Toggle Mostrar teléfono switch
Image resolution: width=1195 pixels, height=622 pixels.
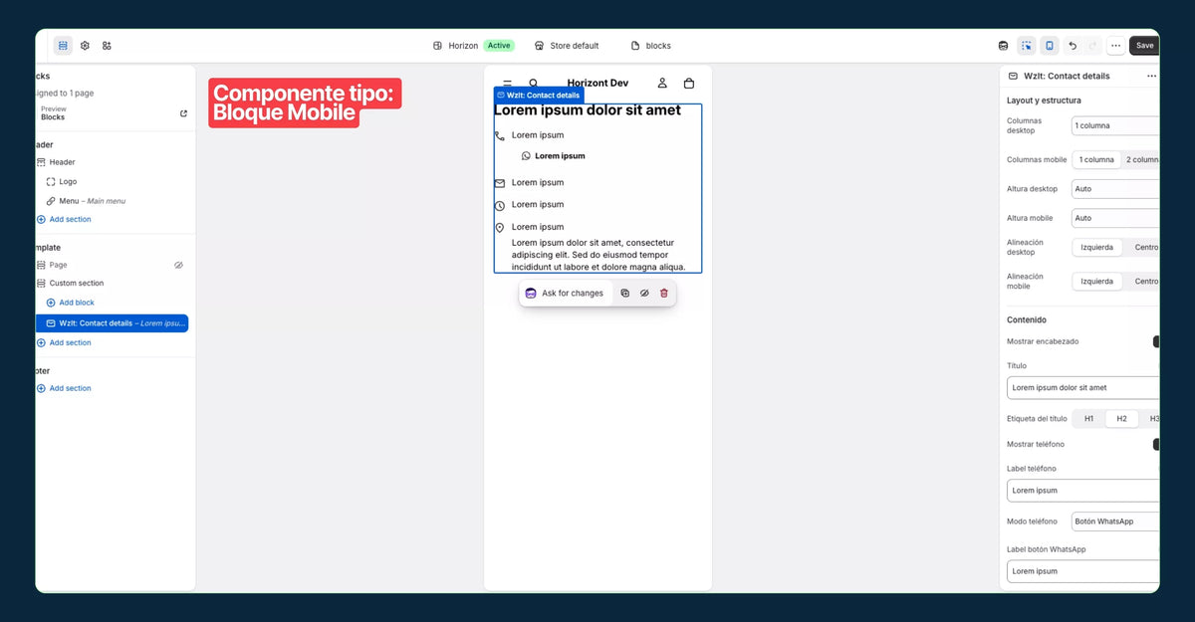[1156, 444]
